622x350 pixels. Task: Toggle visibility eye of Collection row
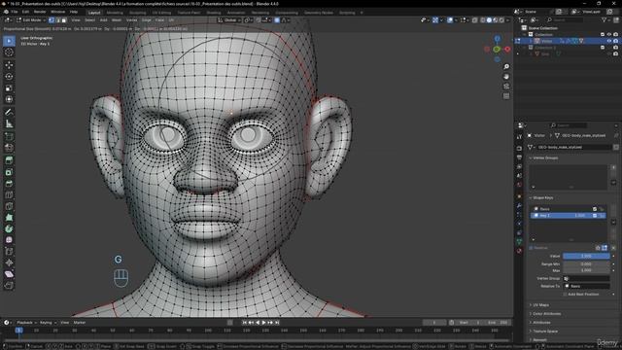[609, 35]
